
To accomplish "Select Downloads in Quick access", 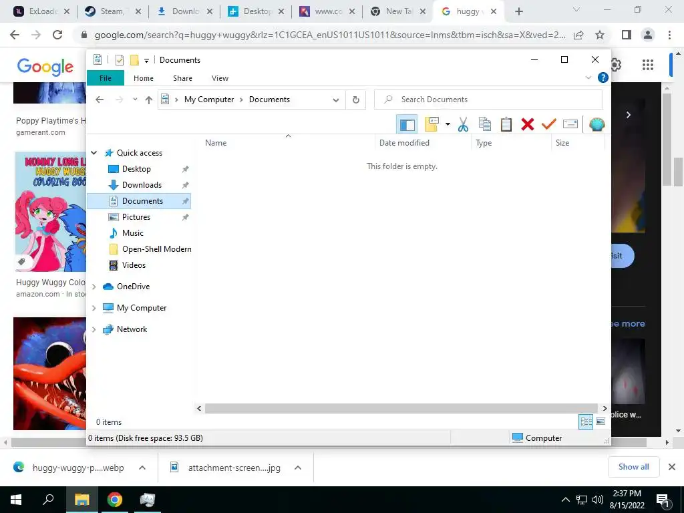I will (142, 185).
